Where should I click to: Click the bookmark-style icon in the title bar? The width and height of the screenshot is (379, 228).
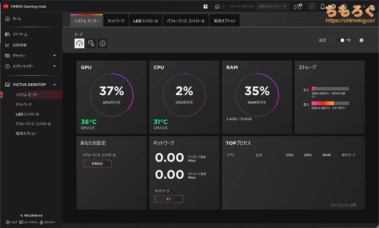206,6
